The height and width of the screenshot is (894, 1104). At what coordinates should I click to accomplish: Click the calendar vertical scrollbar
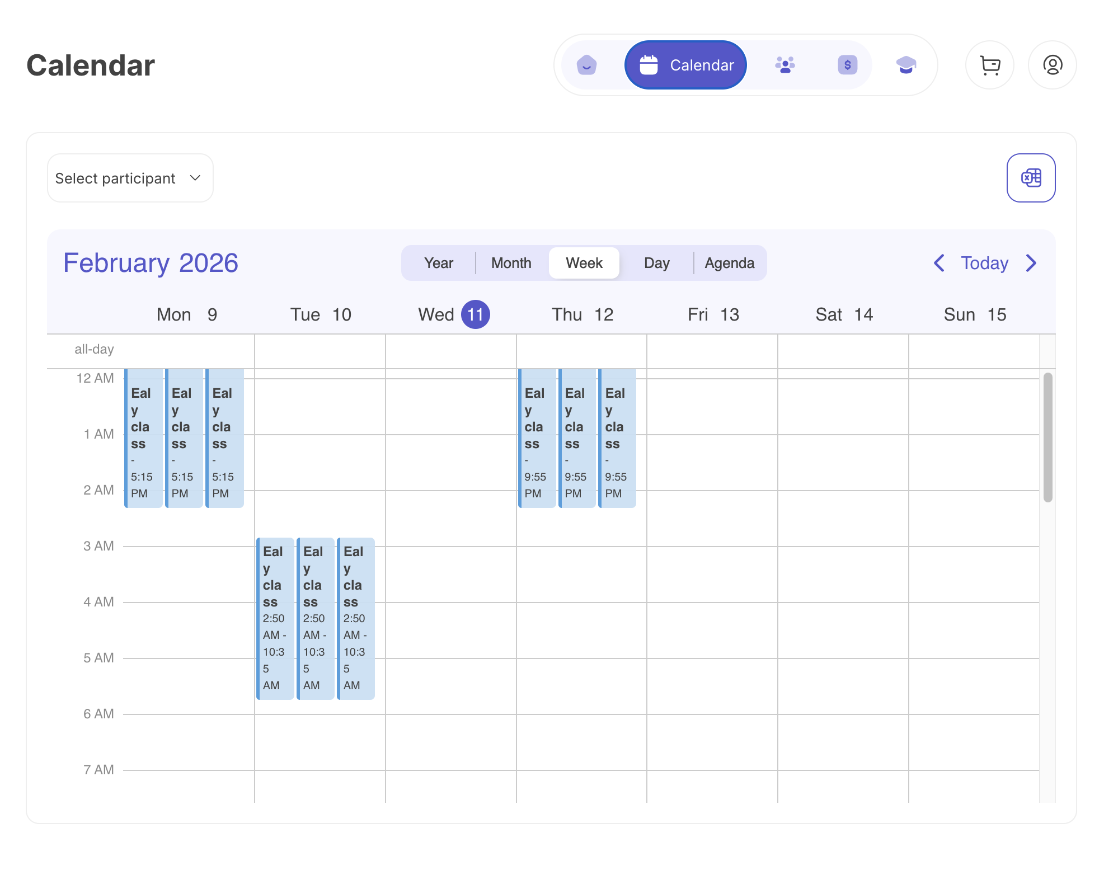[1047, 437]
